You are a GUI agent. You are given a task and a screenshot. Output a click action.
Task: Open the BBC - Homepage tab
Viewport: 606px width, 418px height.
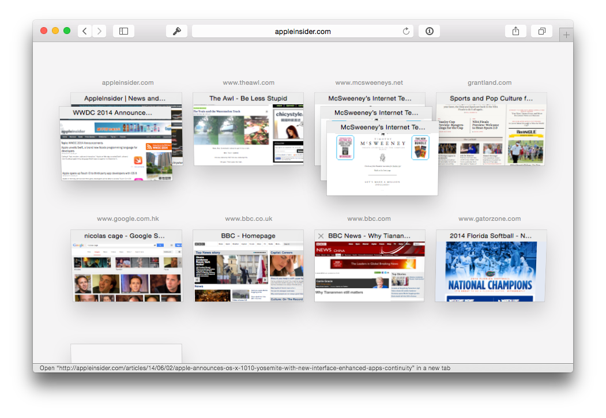coord(248,266)
